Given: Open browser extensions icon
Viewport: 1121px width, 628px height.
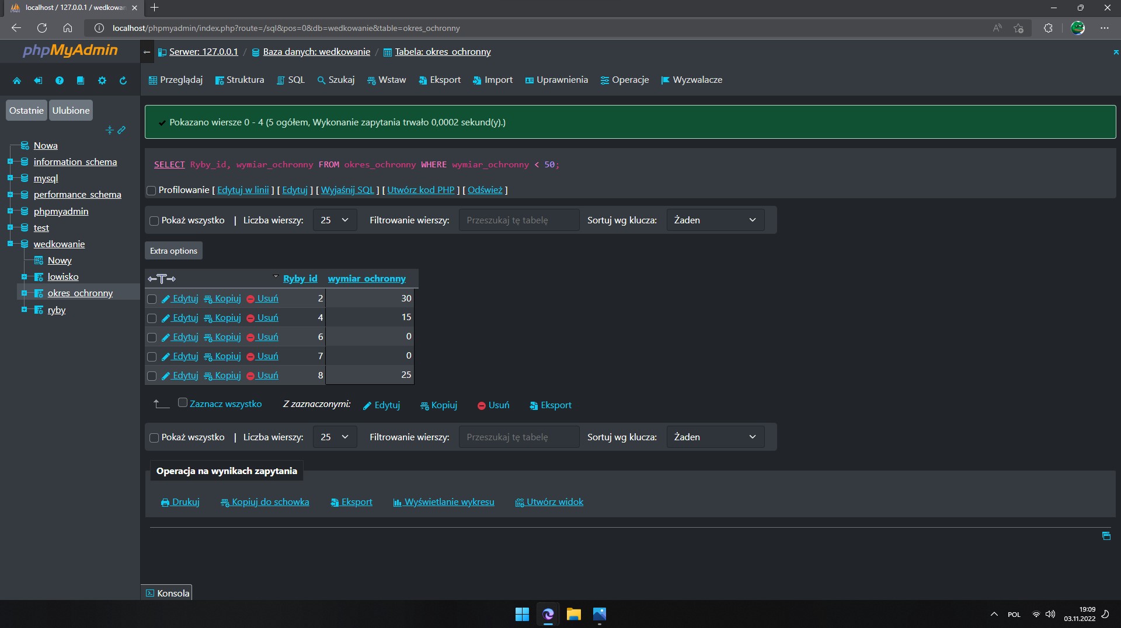Looking at the screenshot, I should point(1048,28).
